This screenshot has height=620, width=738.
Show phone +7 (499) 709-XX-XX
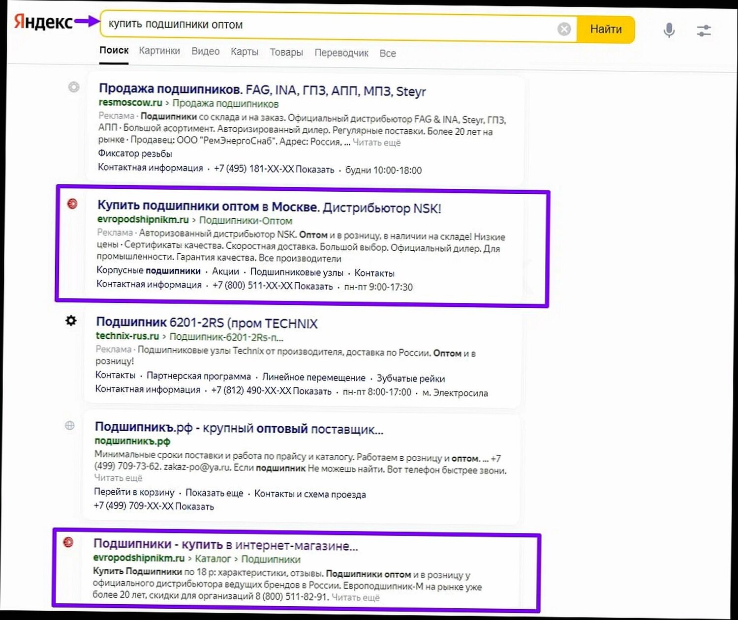pyautogui.click(x=154, y=506)
